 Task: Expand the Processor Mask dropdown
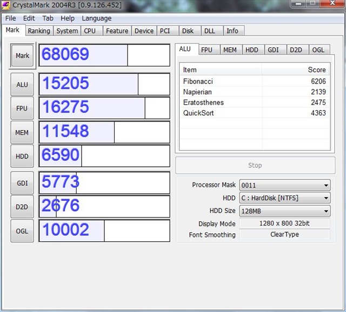pos(285,185)
